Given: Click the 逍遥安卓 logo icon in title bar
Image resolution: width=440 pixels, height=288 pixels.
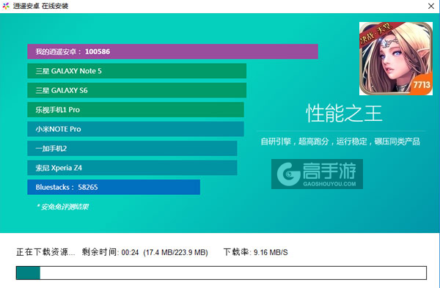Looking at the screenshot, I should [6, 6].
